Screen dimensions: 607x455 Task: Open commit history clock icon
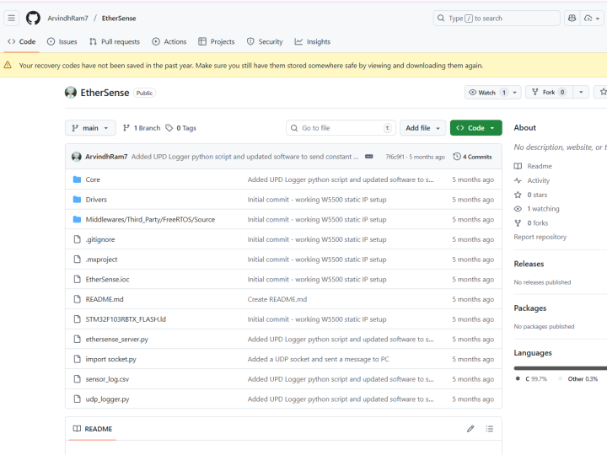[x=457, y=157]
